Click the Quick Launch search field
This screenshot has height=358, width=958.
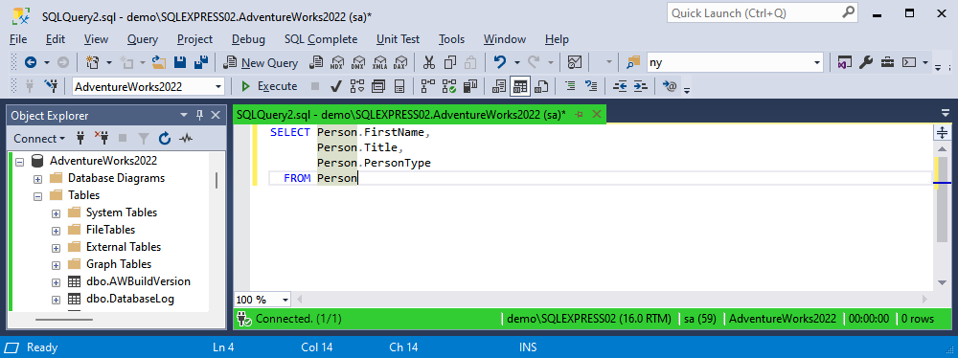click(762, 12)
